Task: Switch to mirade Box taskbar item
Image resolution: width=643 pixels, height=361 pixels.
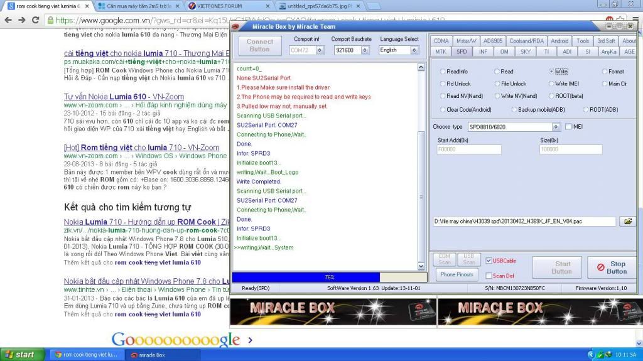Action: [162, 355]
